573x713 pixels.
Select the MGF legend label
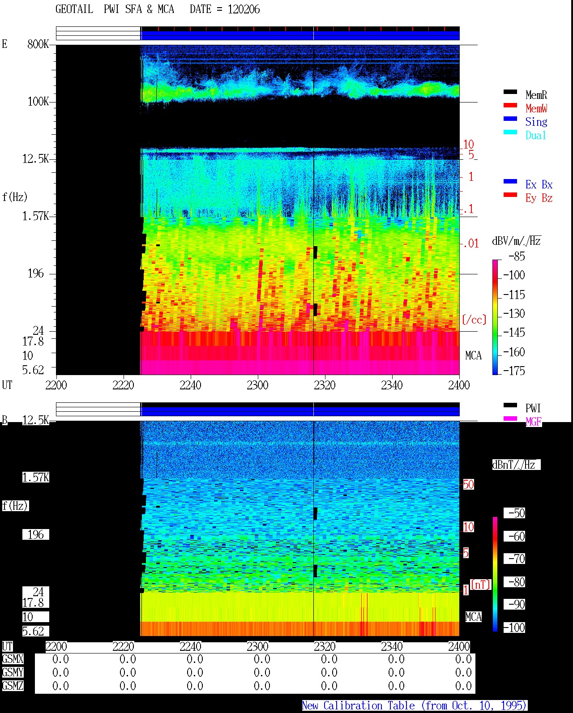tap(534, 422)
